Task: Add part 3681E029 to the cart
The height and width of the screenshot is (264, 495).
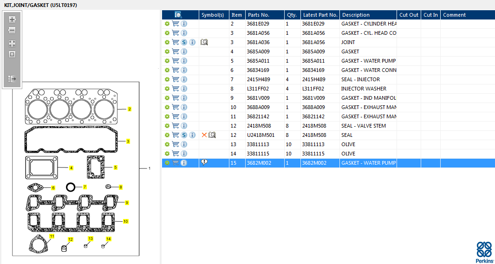Action: click(x=176, y=24)
